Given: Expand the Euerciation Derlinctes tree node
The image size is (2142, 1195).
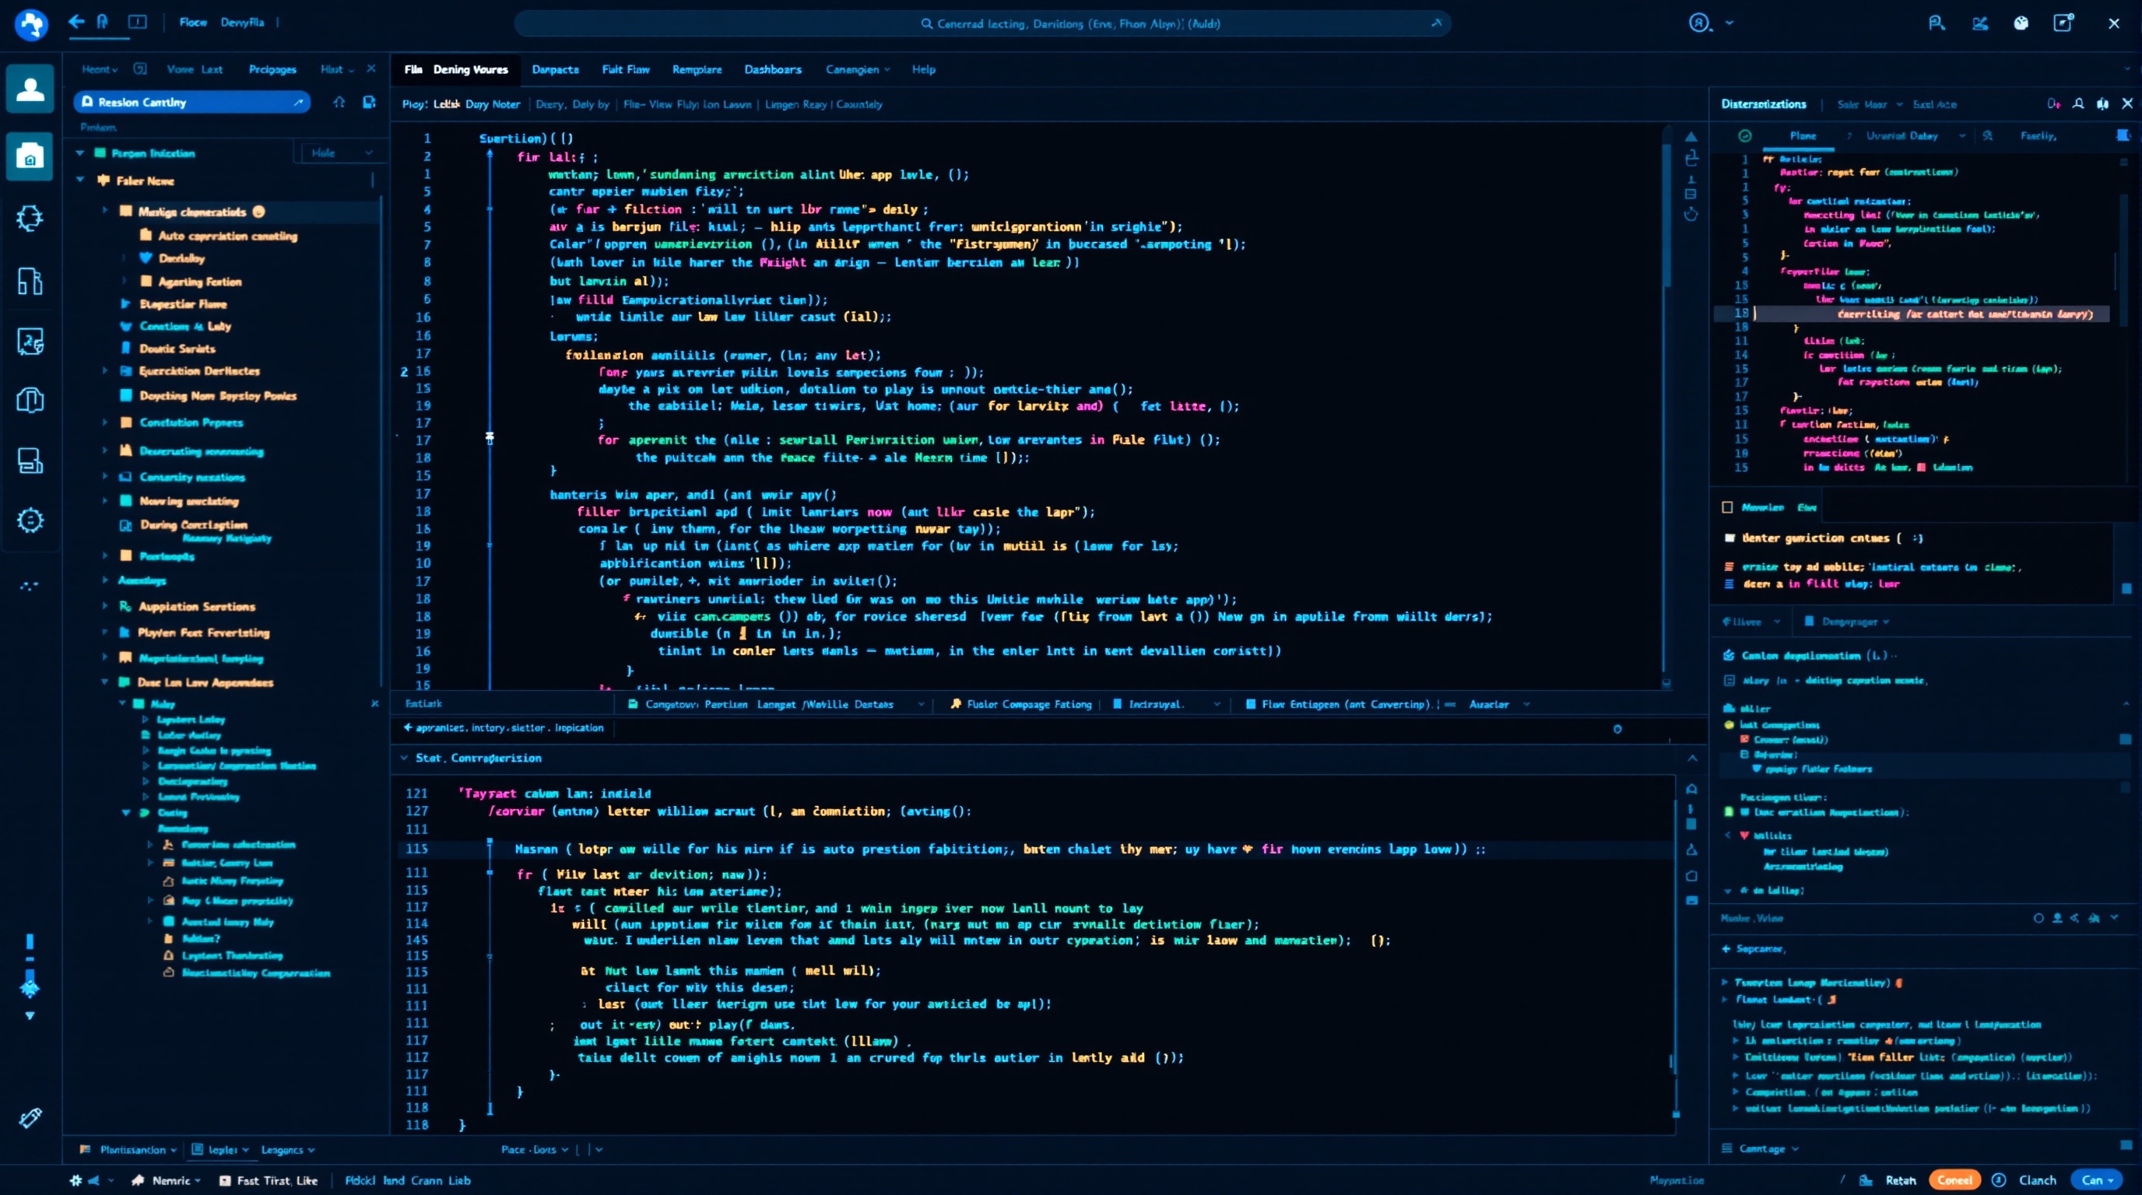Looking at the screenshot, I should coord(105,370).
